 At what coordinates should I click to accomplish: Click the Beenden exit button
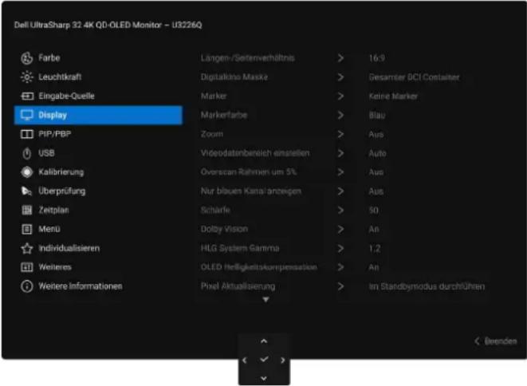pyautogui.click(x=496, y=341)
